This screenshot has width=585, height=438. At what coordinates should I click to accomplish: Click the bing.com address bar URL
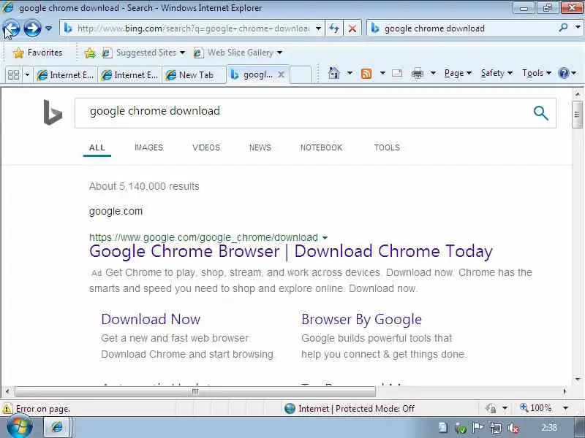[x=193, y=28]
